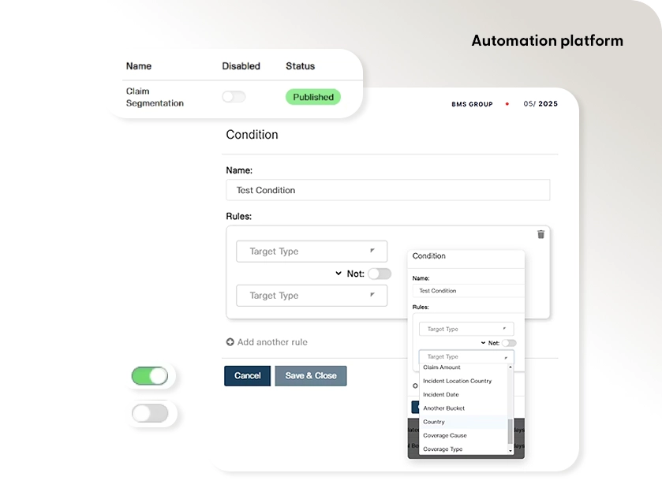662x488 pixels.
Task: Select the Coverage Cause option
Action: click(x=445, y=435)
